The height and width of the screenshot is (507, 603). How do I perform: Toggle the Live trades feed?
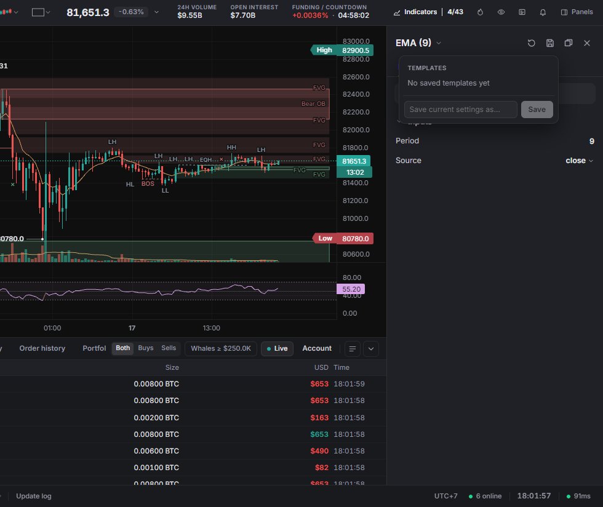278,348
